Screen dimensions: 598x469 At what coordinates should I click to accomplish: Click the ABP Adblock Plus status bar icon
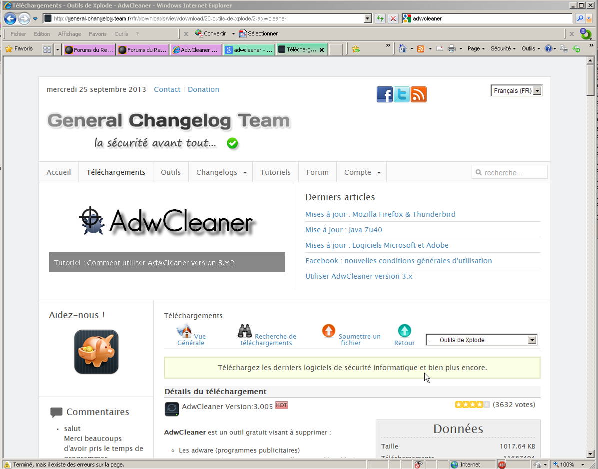502,465
